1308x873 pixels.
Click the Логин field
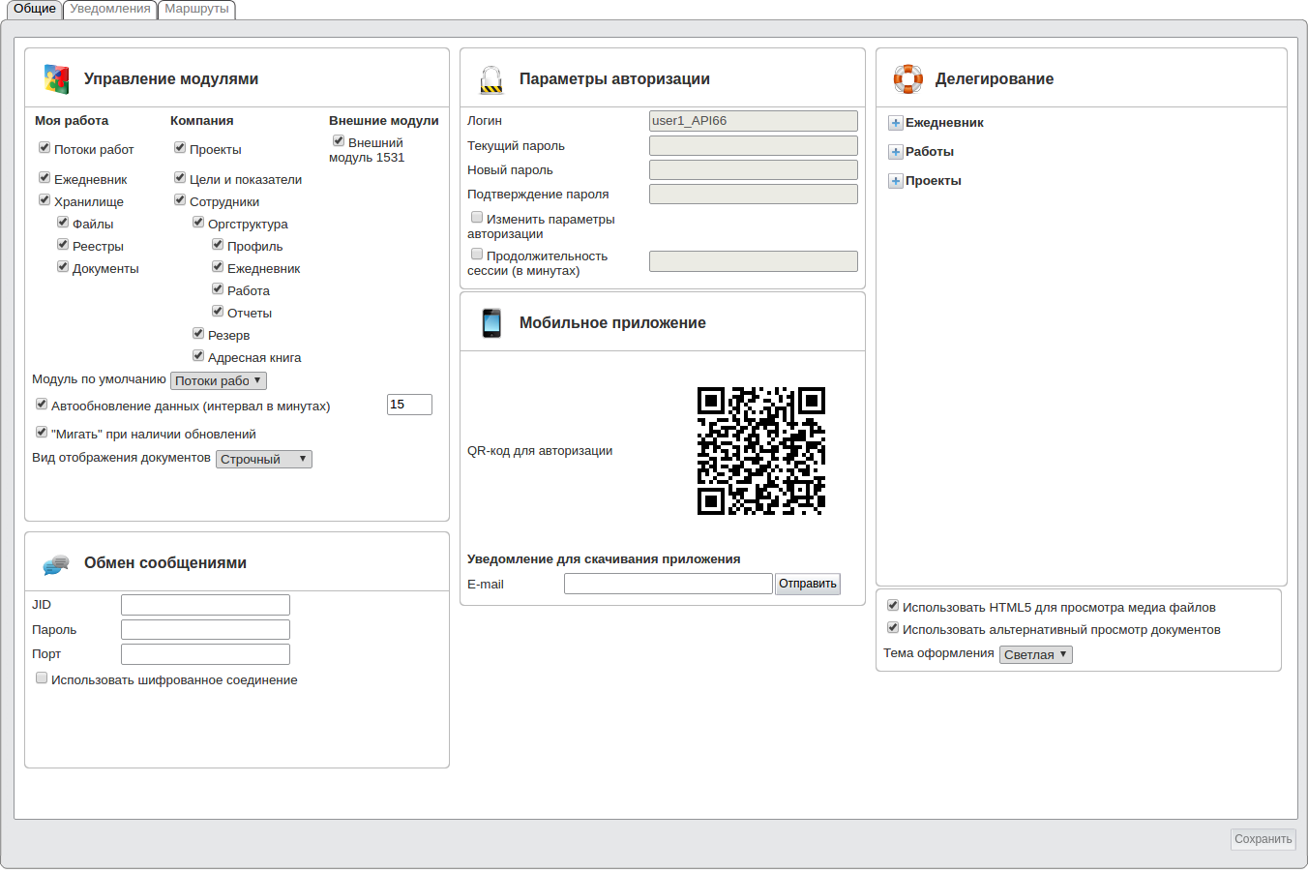click(754, 121)
